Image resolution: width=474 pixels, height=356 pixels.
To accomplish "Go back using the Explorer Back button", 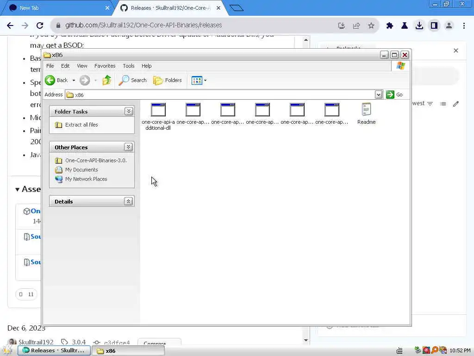I will coord(56,80).
